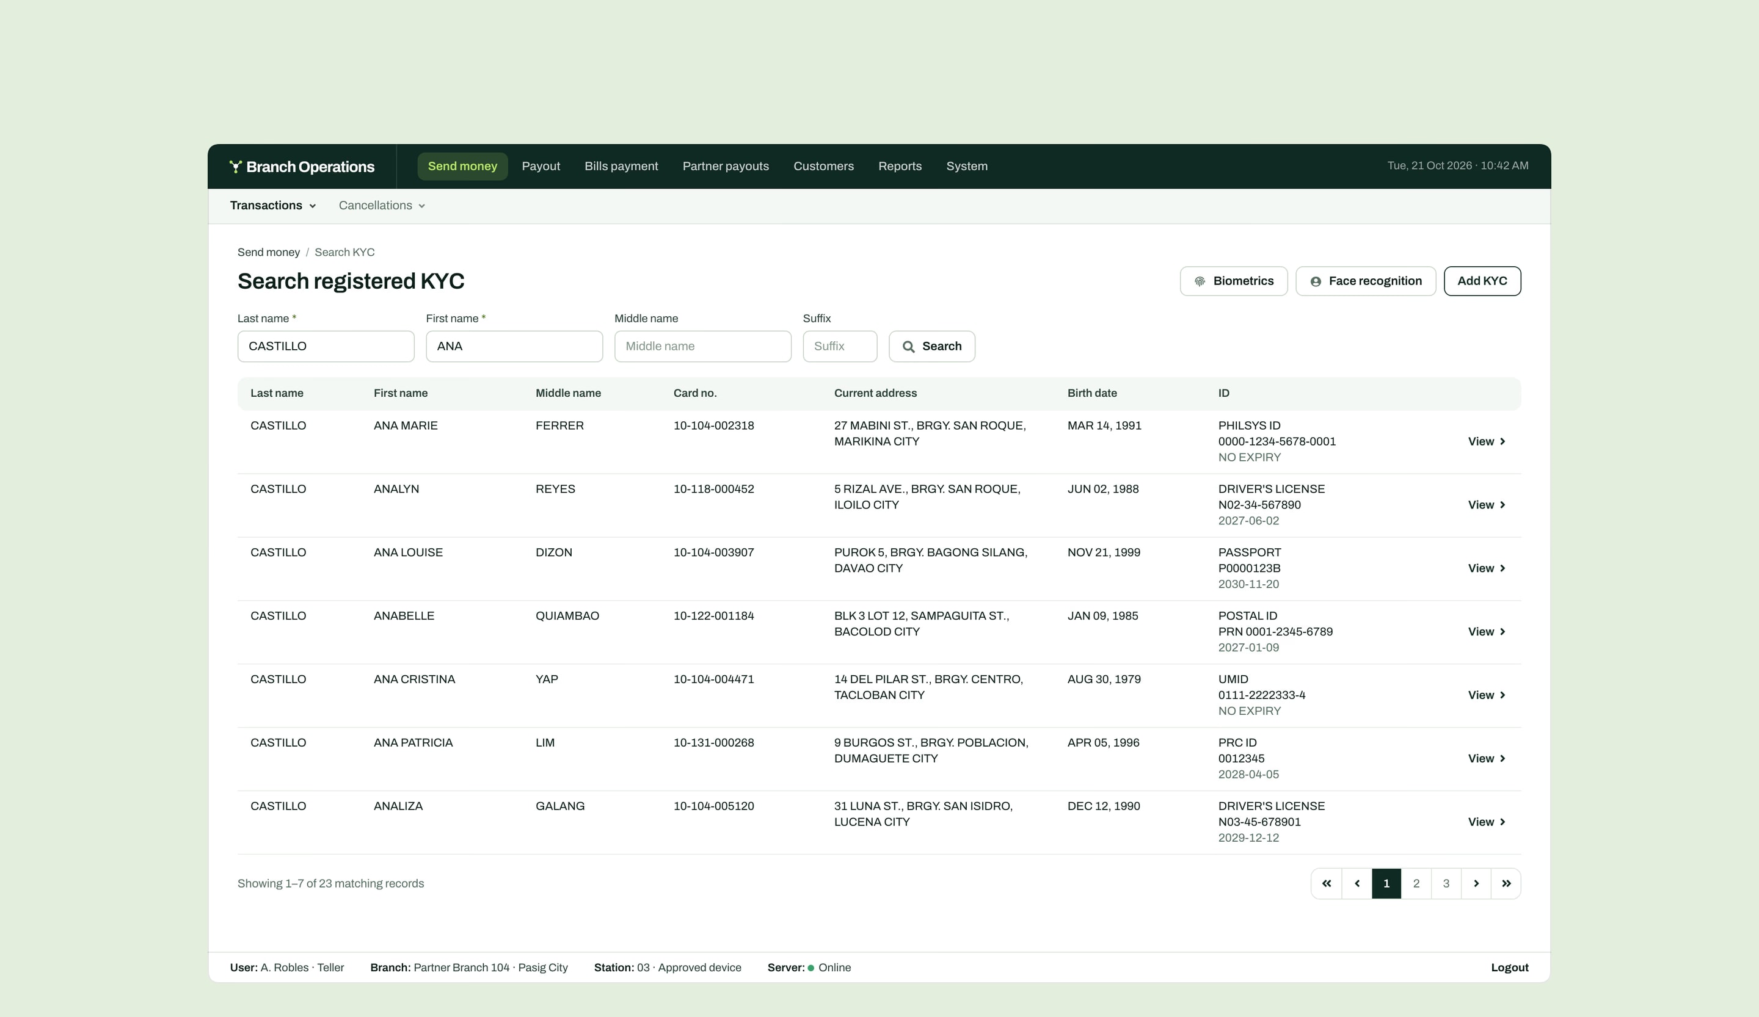1759x1017 pixels.
Task: Go to first page of results
Action: (1326, 884)
